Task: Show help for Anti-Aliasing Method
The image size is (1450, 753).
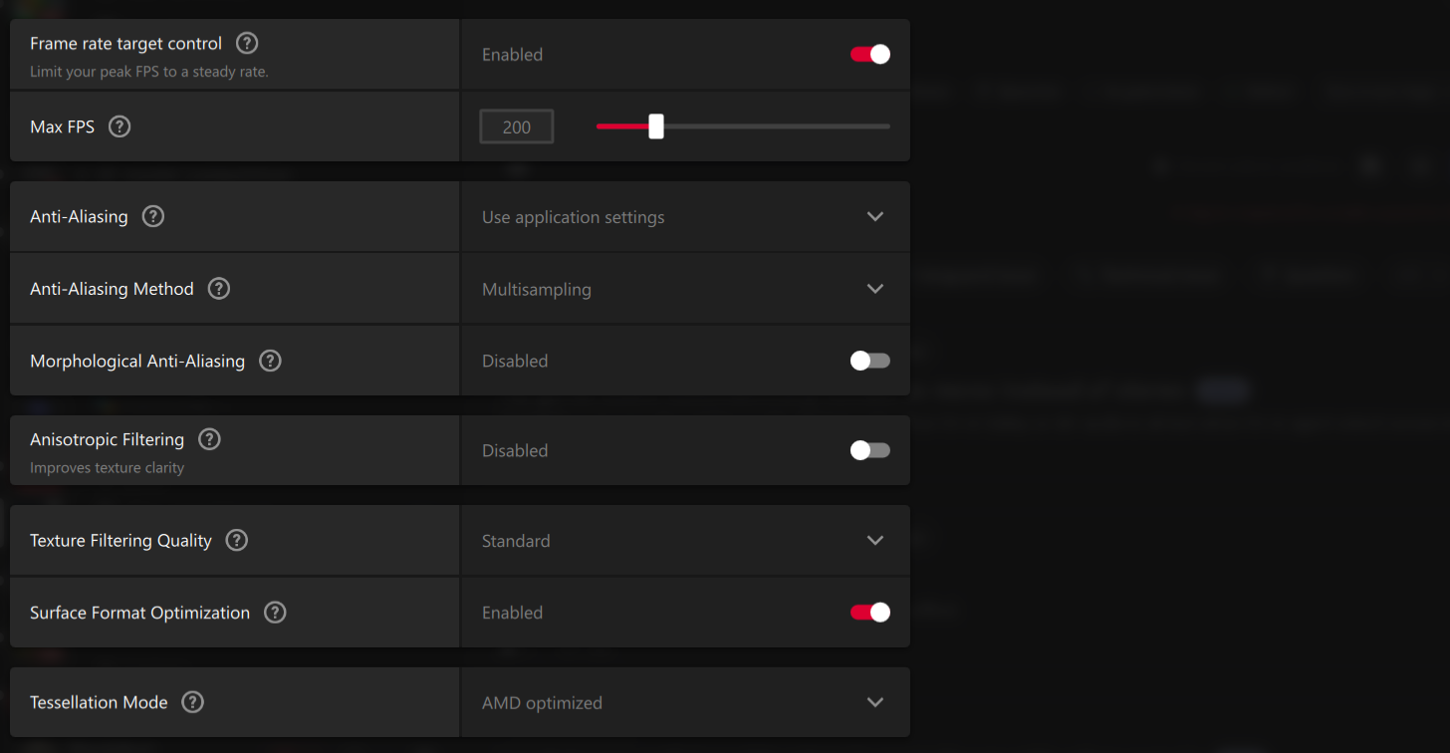Action: point(219,289)
